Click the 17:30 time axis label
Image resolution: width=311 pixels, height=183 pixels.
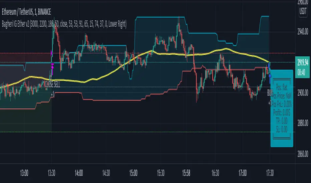(x=270, y=173)
